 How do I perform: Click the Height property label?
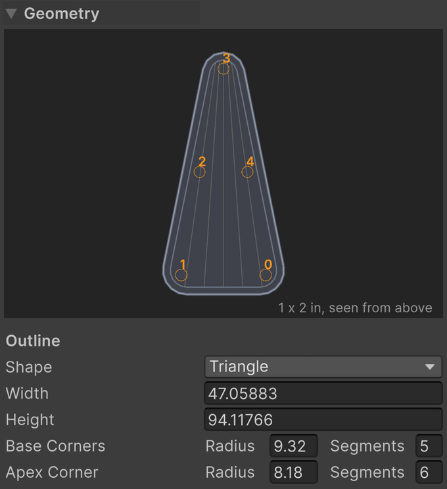coord(30,419)
